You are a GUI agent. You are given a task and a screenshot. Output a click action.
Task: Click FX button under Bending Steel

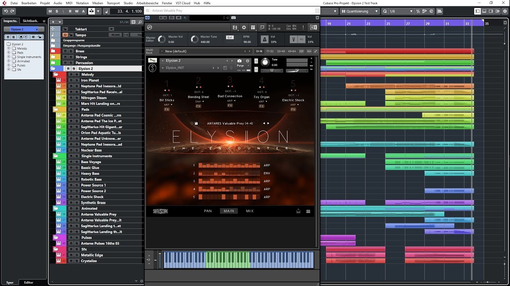pos(198,106)
